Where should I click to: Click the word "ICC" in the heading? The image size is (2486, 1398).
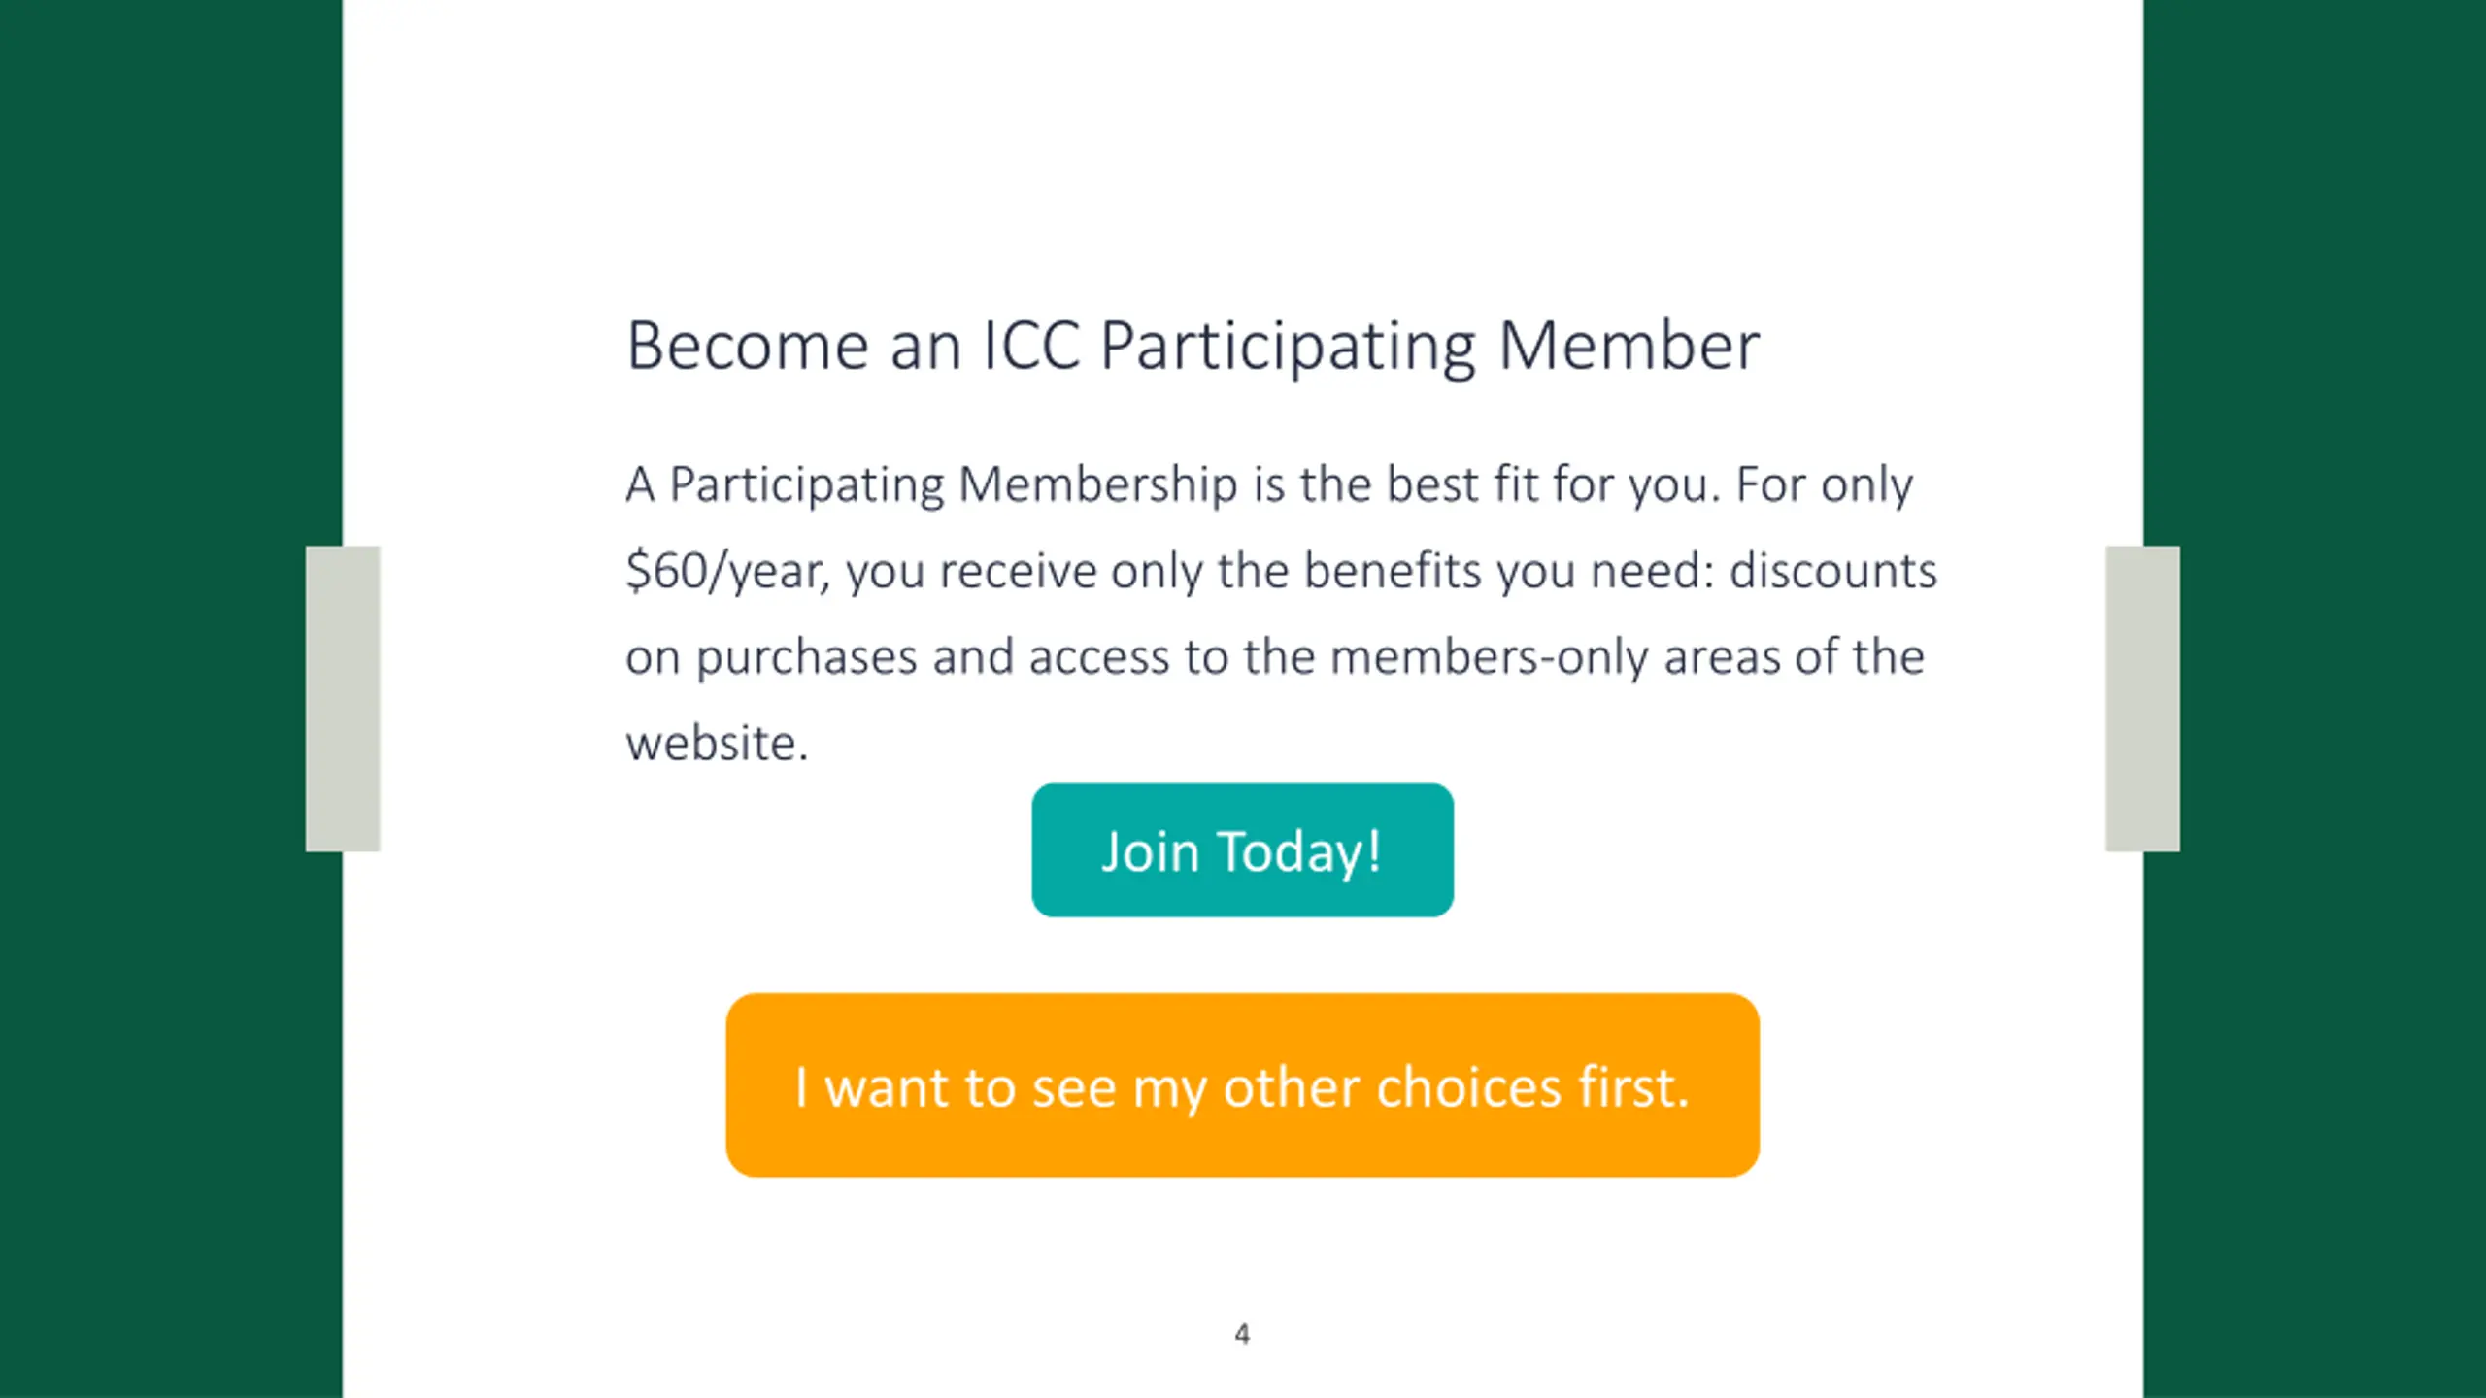1031,345
